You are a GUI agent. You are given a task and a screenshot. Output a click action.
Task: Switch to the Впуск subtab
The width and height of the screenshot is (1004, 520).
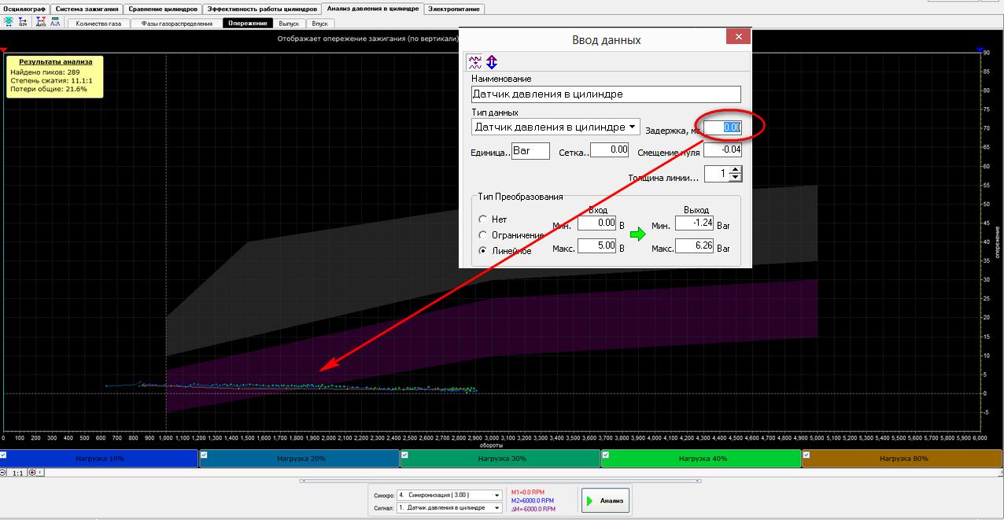click(319, 24)
